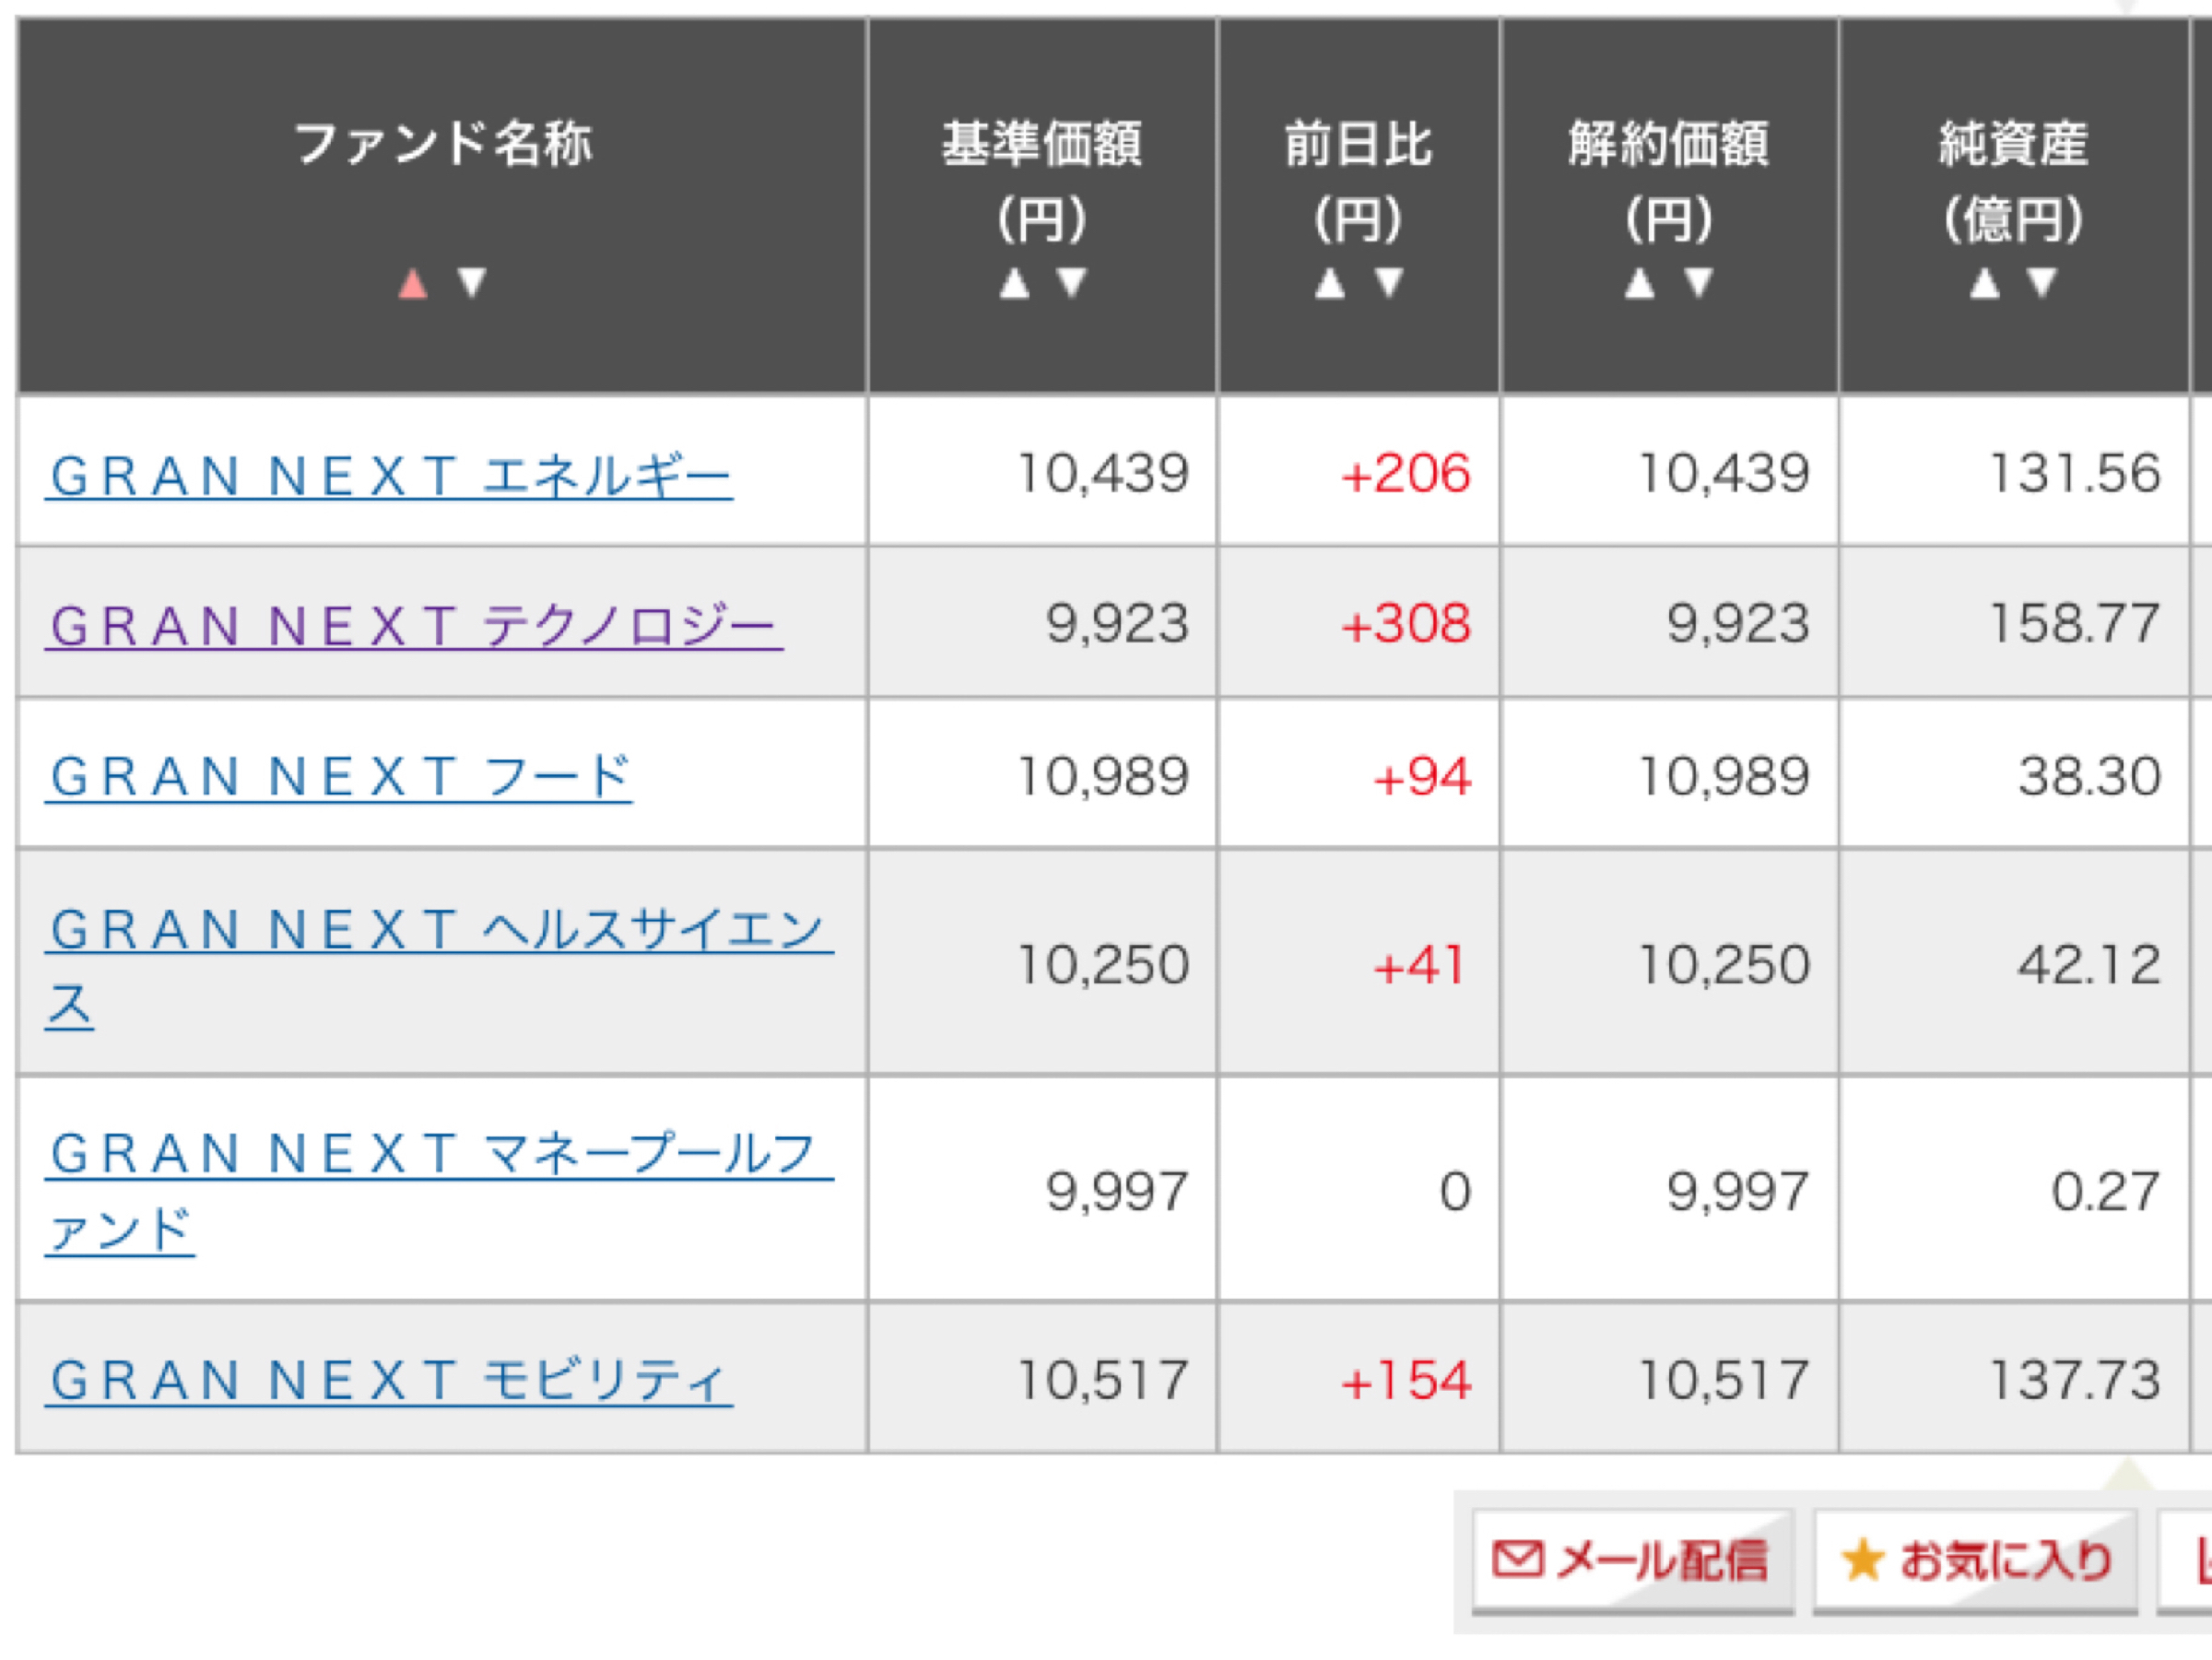This screenshot has height=1660, width=2212.
Task: Sort 純資産 column descending
Action: point(2042,284)
